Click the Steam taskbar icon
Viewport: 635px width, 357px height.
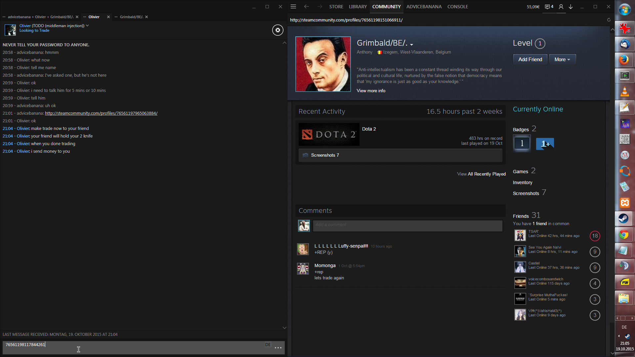click(x=624, y=218)
